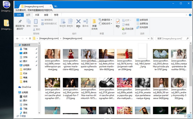
Task: Click the wrench icon left of the tabs
Action: [x=16, y=6]
